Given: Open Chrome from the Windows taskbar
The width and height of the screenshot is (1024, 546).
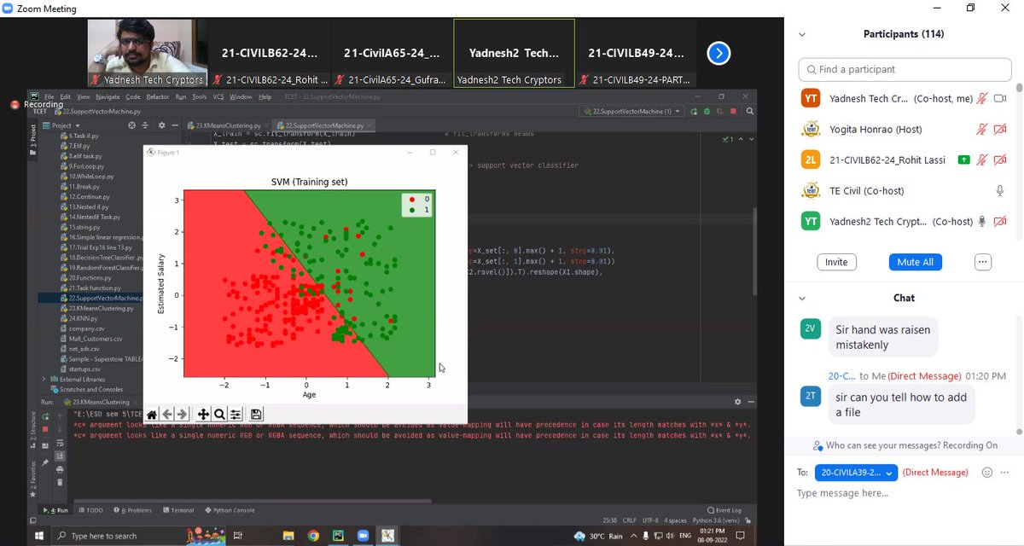Looking at the screenshot, I should point(313,536).
